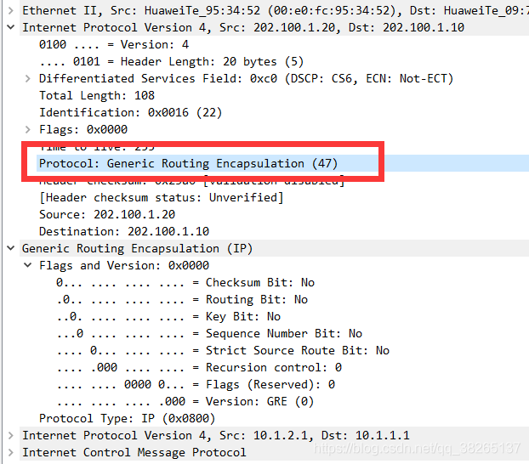Image resolution: width=529 pixels, height=464 pixels.
Task: Select the Destination: 202.100.1.10 row
Action: (x=124, y=231)
